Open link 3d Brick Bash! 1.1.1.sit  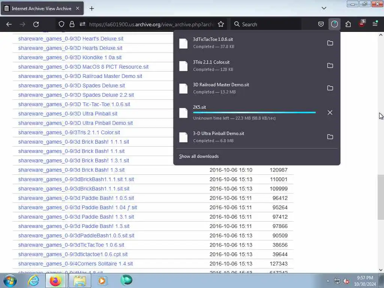click(x=73, y=142)
